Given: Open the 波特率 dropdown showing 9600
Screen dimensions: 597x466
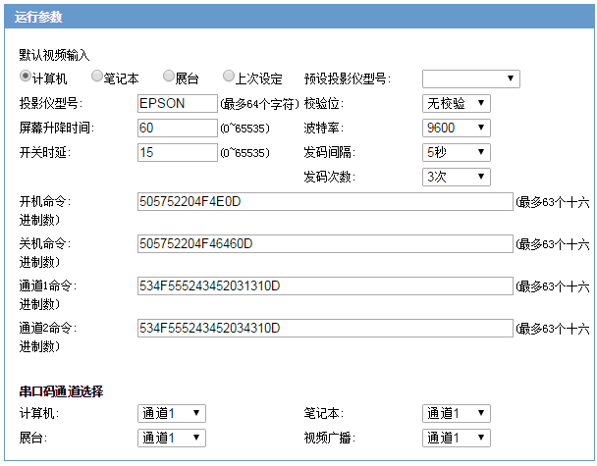Looking at the screenshot, I should tap(456, 128).
